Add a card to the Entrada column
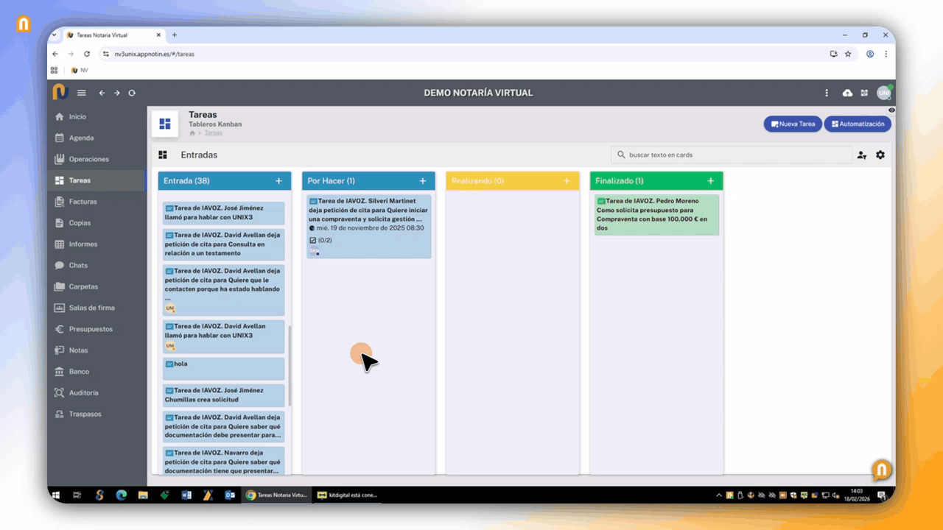943x530 pixels. pyautogui.click(x=278, y=181)
